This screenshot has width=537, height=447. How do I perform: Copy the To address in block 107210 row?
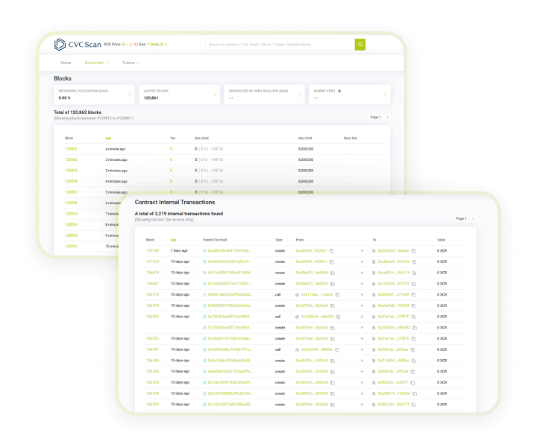pos(414,261)
